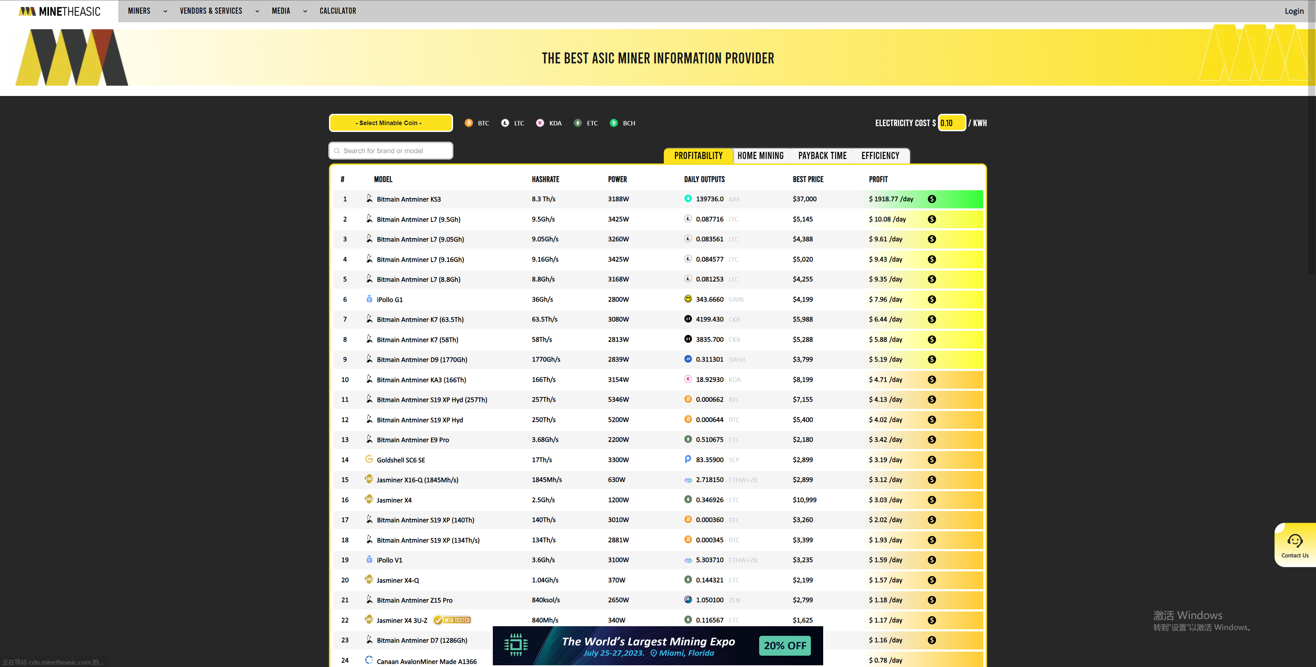Screen dimensions: 1316x667
Task: Open the Select Minable Coin dropdown
Action: (391, 123)
